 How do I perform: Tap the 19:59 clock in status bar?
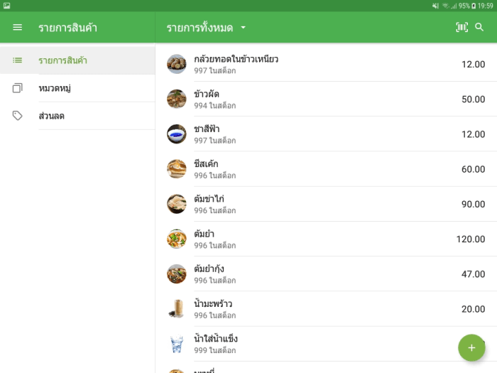485,6
